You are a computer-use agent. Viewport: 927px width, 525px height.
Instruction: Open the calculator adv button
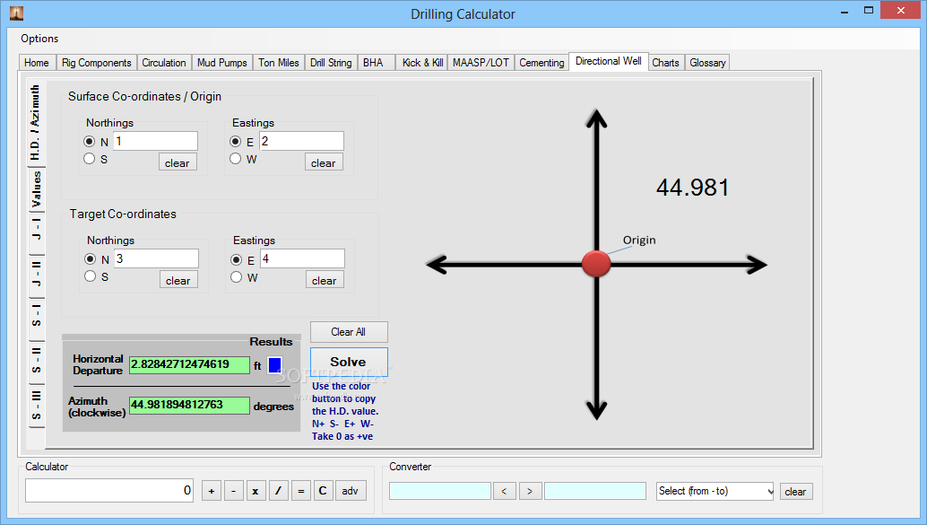[351, 491]
